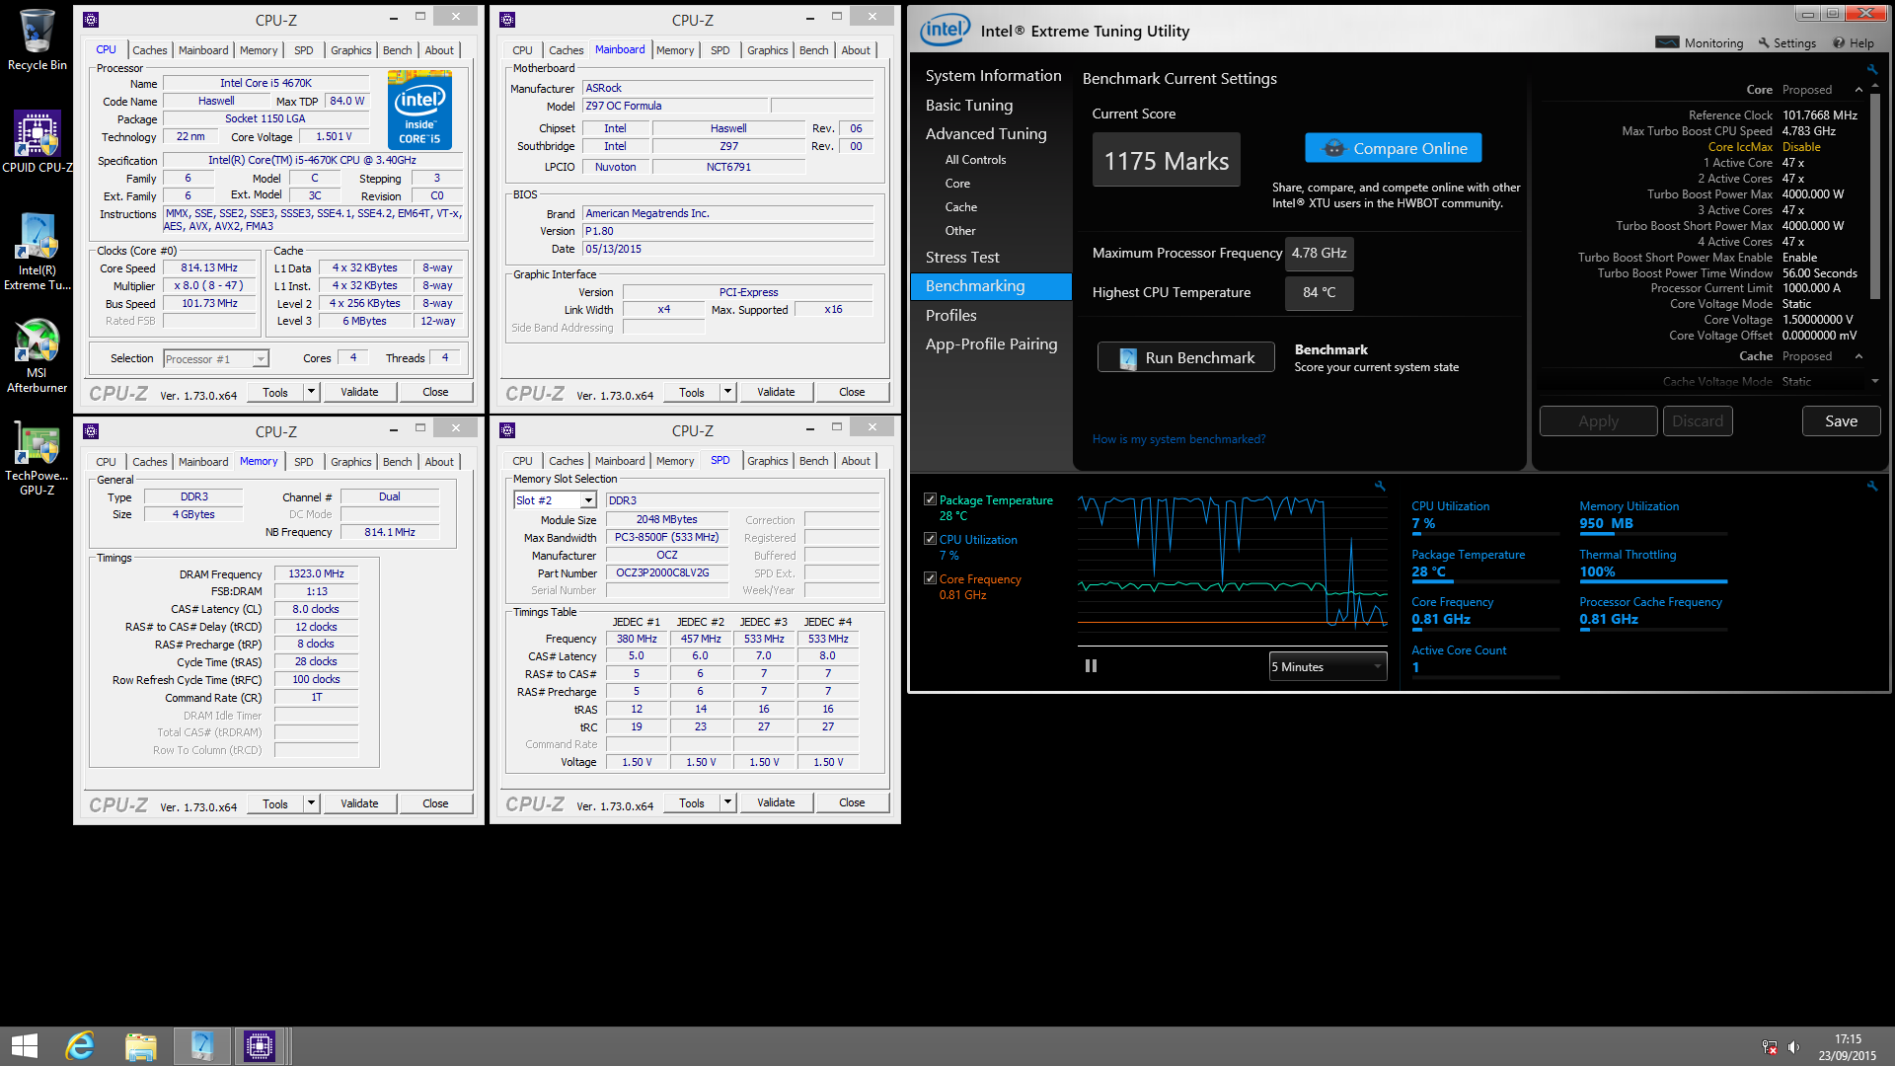
Task: Open the 5 Minutes time range dropdown
Action: point(1327,666)
